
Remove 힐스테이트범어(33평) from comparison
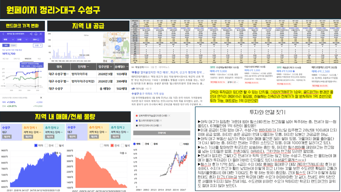point(161,121)
